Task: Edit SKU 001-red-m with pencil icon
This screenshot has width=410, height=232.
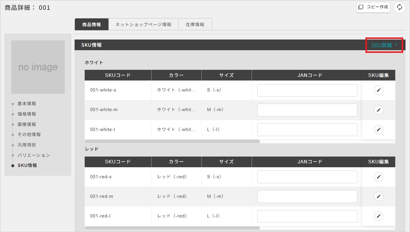Action: pyautogui.click(x=379, y=196)
